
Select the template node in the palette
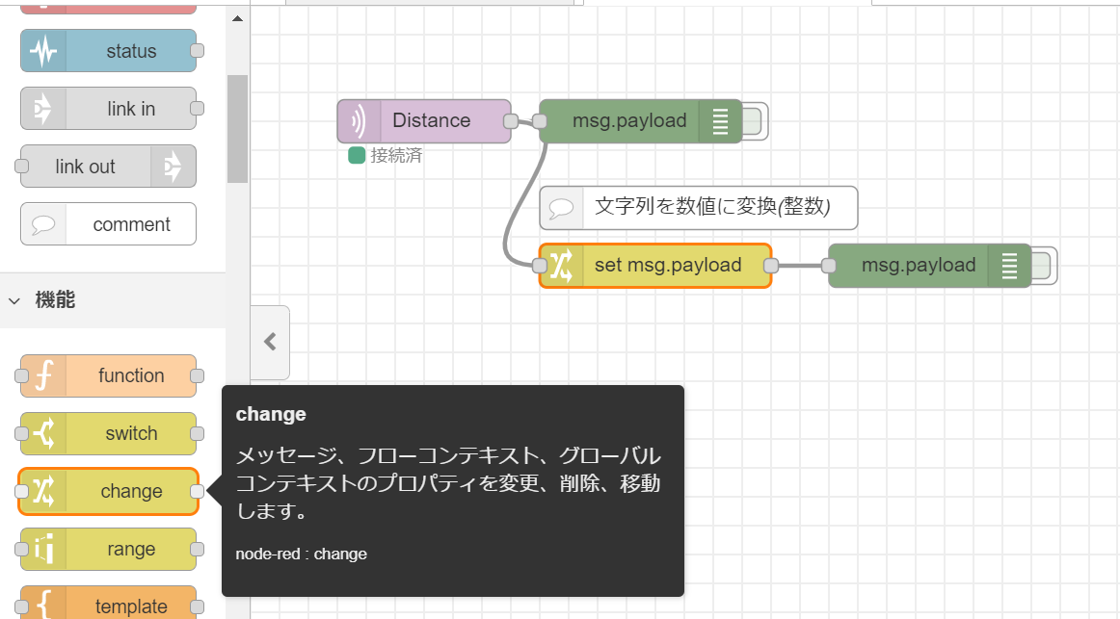(x=108, y=604)
